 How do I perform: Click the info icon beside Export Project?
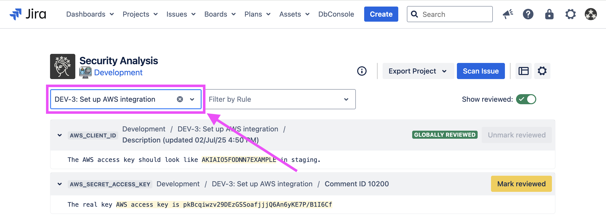[x=362, y=71]
